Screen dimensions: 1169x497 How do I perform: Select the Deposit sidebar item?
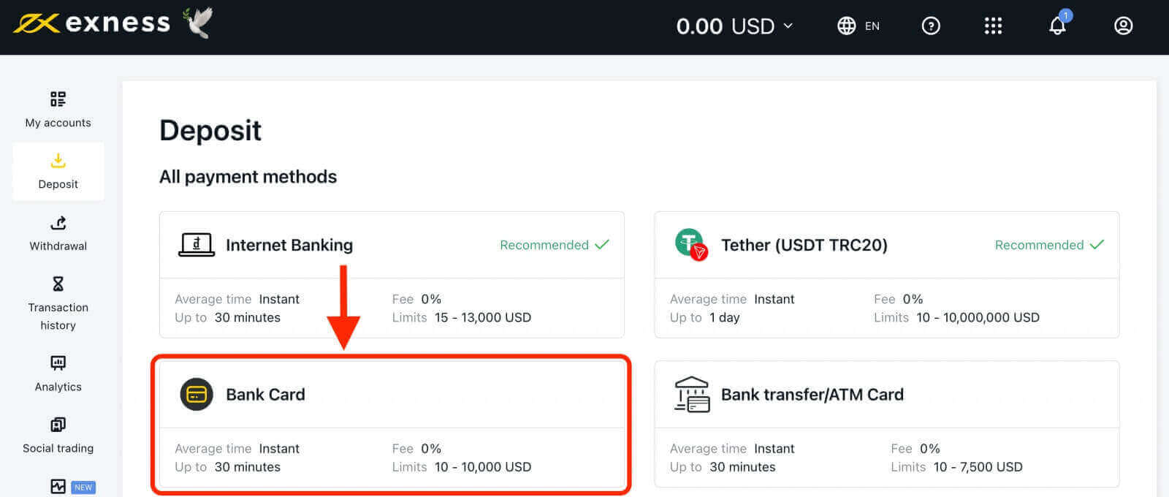pos(58,171)
